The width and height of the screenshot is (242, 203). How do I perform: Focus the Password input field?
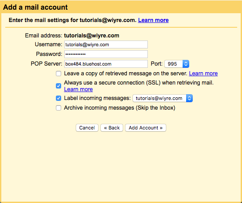tap(106, 54)
